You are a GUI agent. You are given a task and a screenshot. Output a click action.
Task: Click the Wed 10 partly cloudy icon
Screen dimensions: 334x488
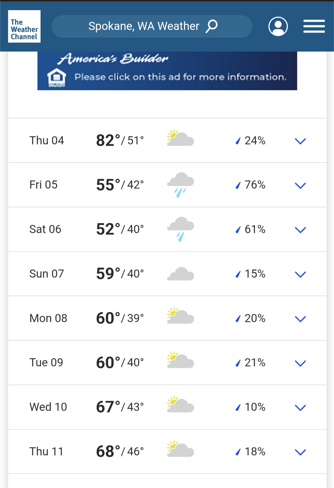click(181, 405)
